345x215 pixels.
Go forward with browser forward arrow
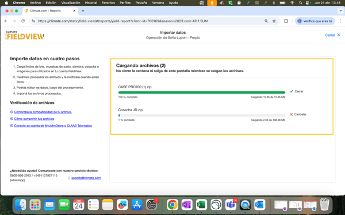click(x=14, y=21)
